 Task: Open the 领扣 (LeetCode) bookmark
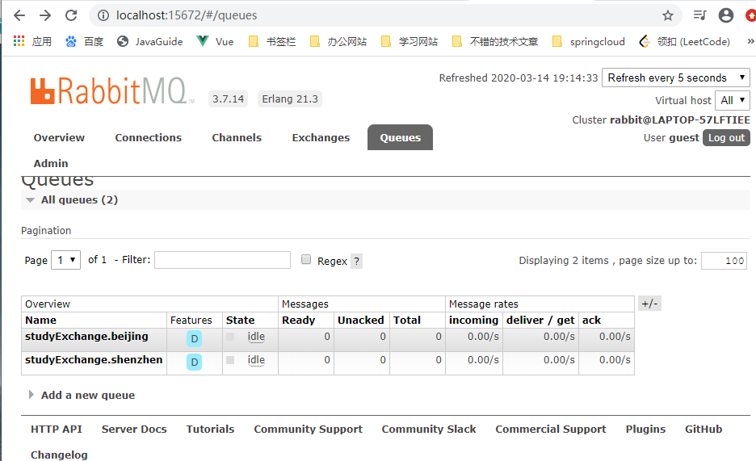click(x=684, y=41)
